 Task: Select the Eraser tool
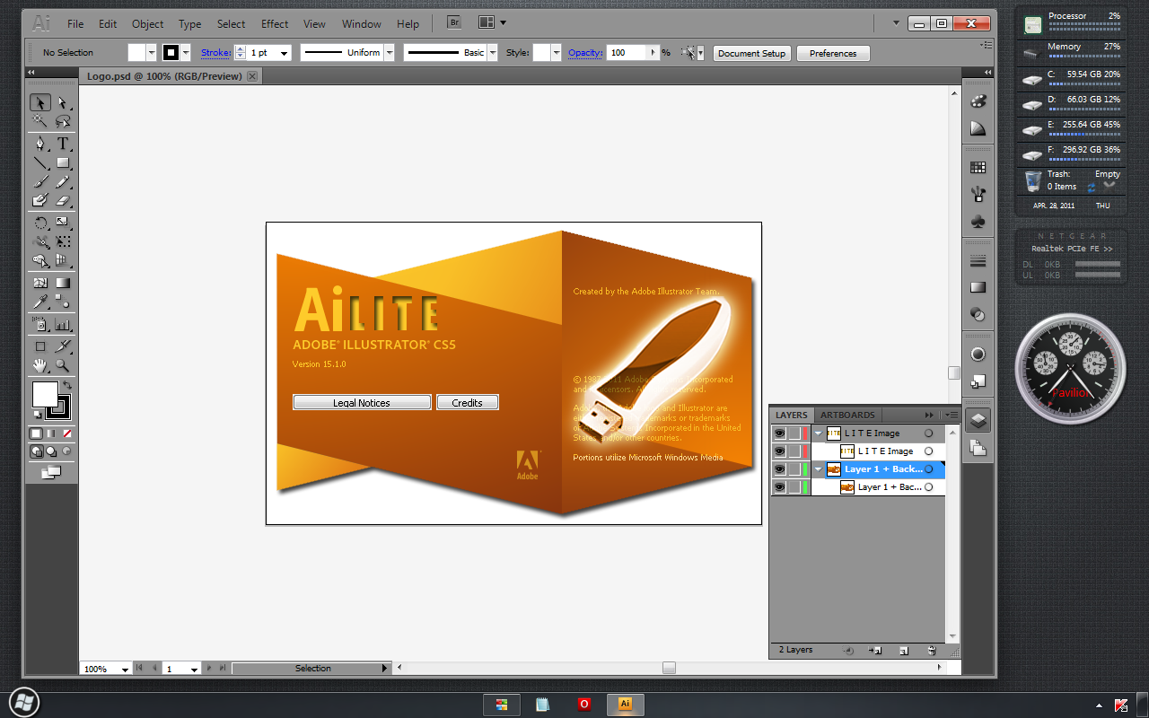(x=63, y=201)
